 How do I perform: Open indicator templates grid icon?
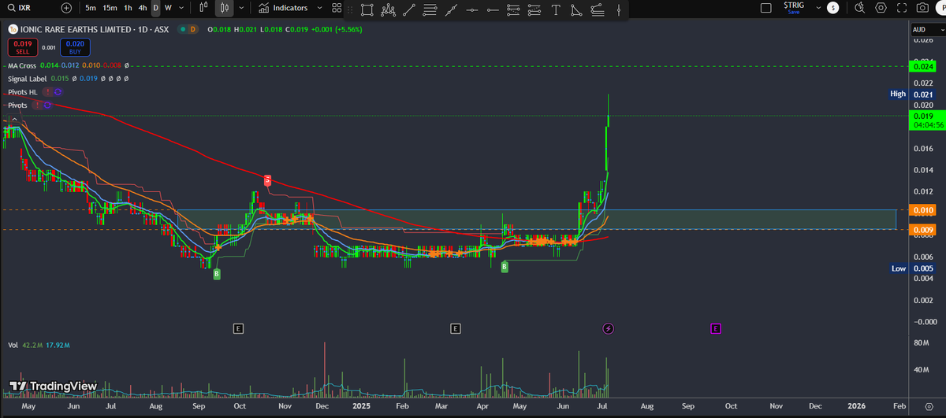coord(337,8)
